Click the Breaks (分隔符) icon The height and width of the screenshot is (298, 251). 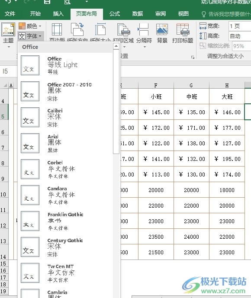[143, 29]
